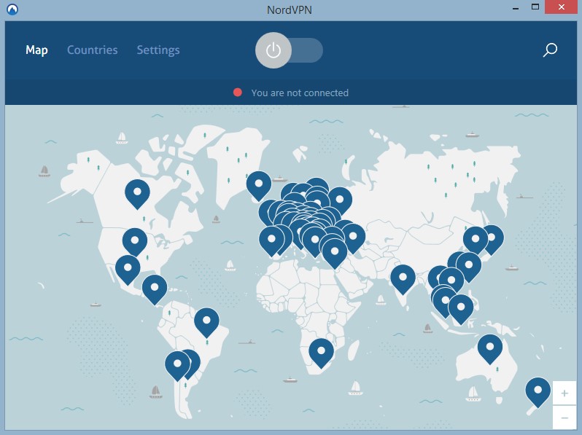Select the Portugal server pin
This screenshot has width=582, height=435.
[x=271, y=241]
